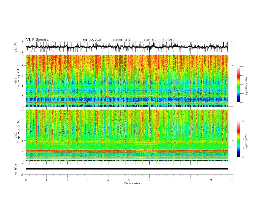
Task: Click the "VLF Spectra" title text
Action: click(x=37, y=40)
